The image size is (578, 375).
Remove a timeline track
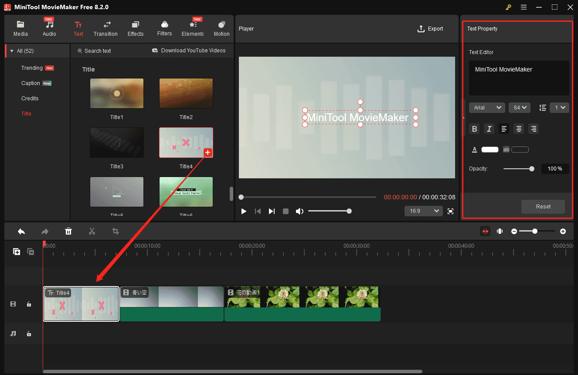click(31, 252)
